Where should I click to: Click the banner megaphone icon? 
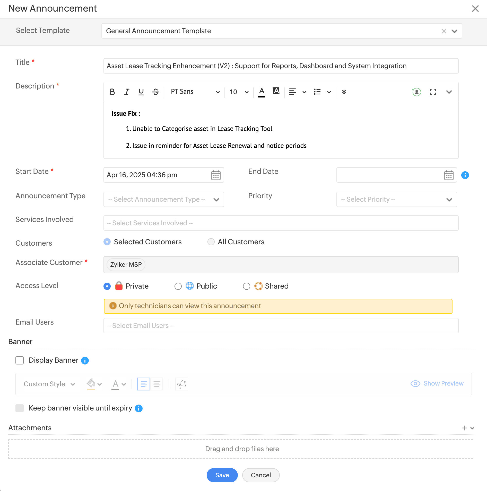(x=182, y=384)
